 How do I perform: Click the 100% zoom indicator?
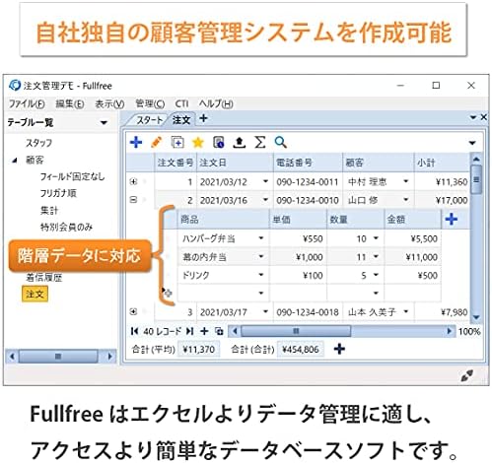click(x=469, y=331)
